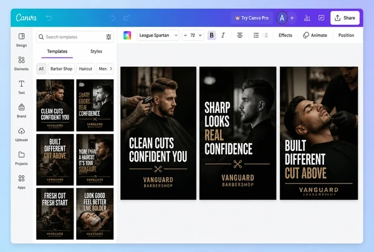The image size is (374, 252).
Task: Decrease font size using left chevron
Action: (185, 36)
